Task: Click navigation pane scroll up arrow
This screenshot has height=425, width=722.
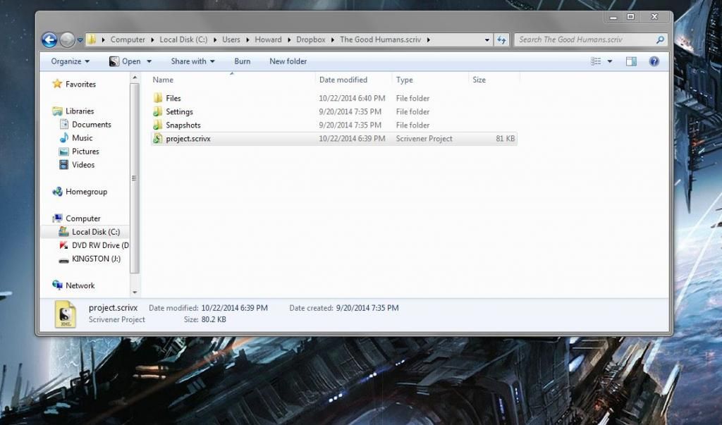Action: coord(135,78)
